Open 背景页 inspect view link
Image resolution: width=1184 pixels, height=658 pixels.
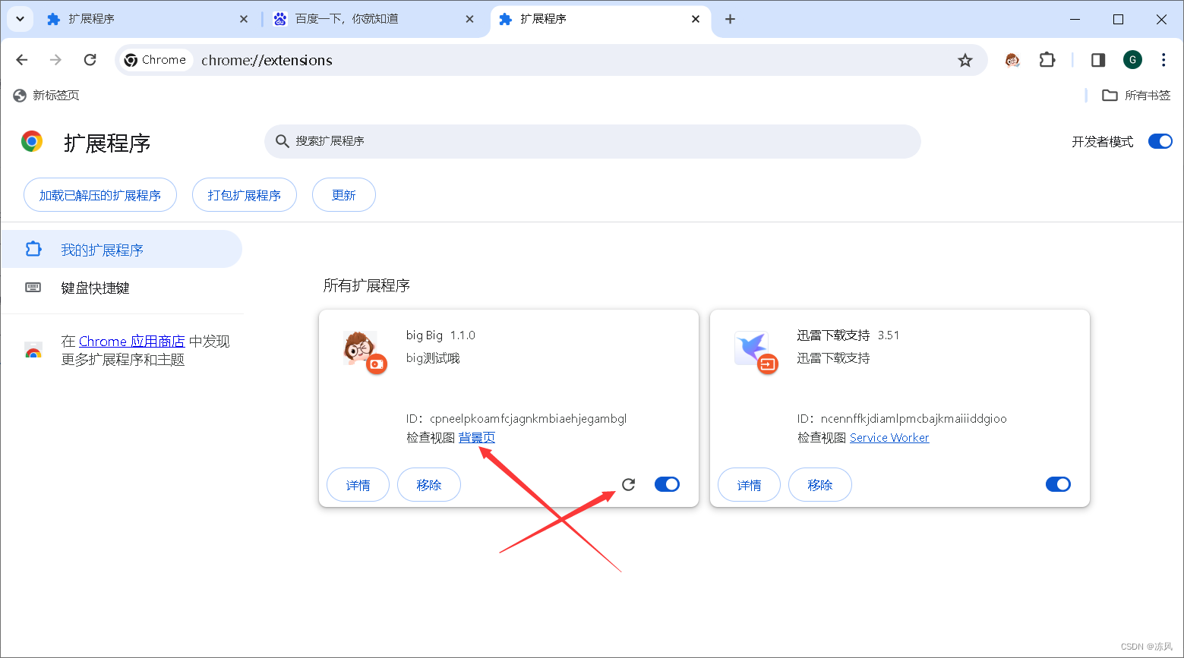pos(477,437)
